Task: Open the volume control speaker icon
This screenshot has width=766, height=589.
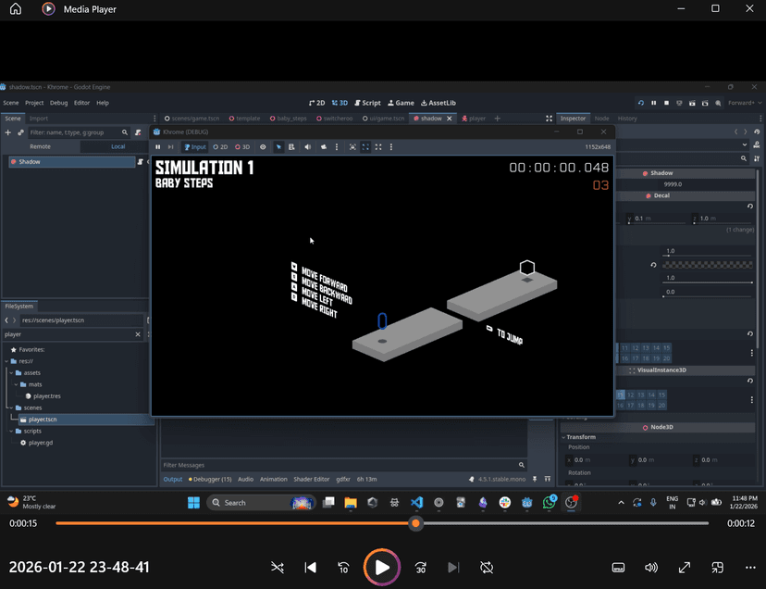Action: coord(651,567)
